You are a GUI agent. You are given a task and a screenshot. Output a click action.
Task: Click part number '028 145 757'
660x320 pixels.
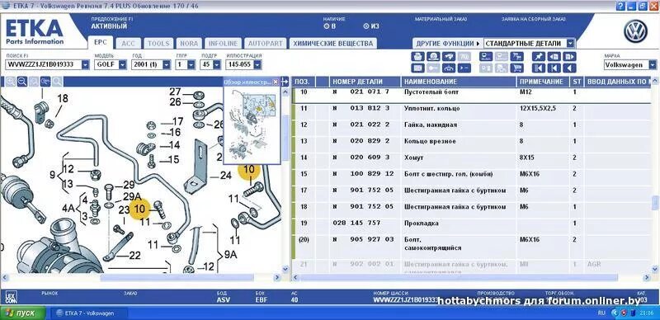pos(356,223)
